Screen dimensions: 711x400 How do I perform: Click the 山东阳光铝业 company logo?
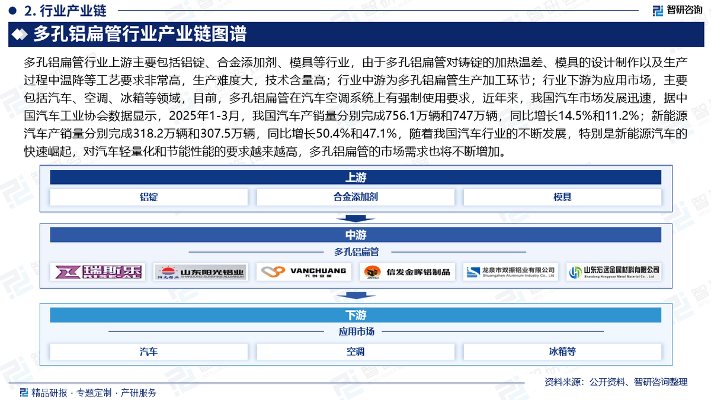[201, 272]
